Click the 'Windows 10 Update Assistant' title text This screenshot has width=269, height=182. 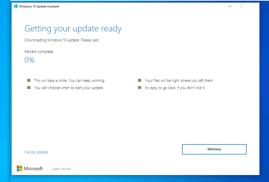click(x=39, y=6)
